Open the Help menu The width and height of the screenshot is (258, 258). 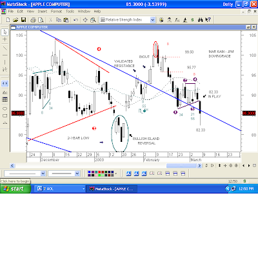(x=97, y=12)
